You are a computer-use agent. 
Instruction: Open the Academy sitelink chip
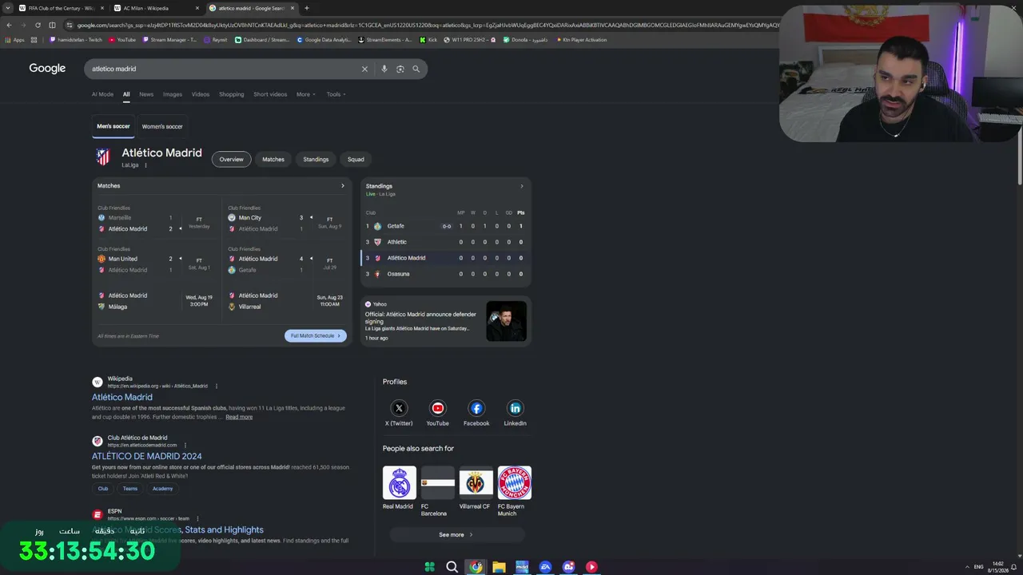coord(162,489)
